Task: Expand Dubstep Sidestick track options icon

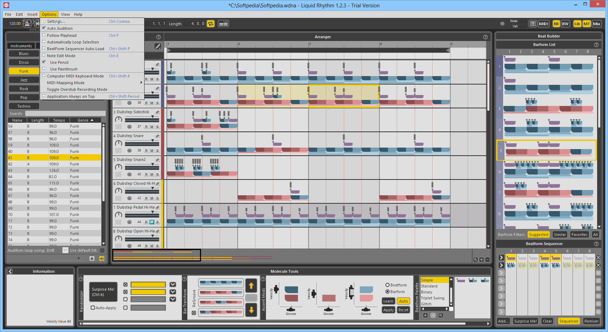Action: (x=158, y=112)
